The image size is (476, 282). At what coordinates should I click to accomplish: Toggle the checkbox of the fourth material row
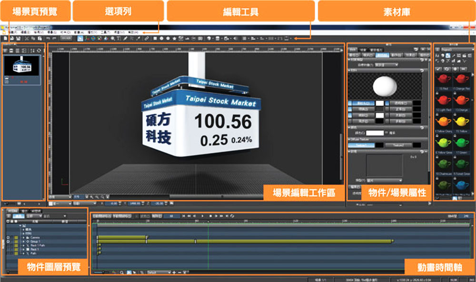click(x=350, y=121)
